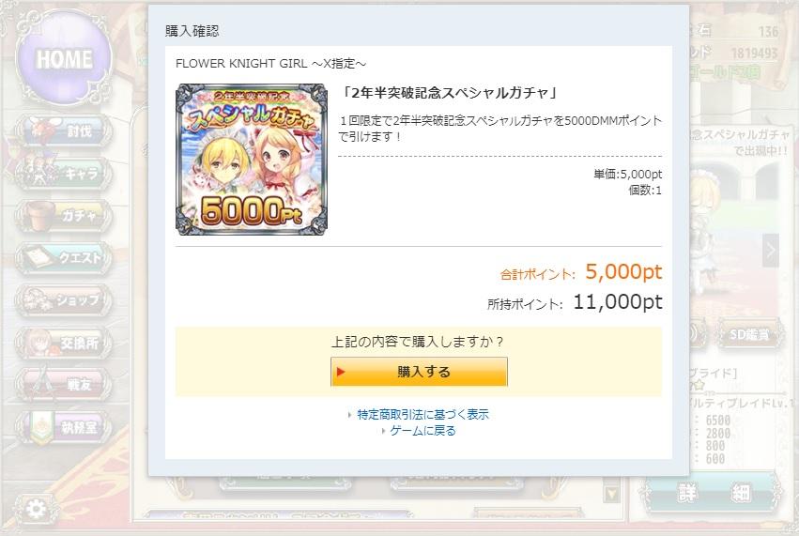Open the キャラ character menu

coord(64,174)
